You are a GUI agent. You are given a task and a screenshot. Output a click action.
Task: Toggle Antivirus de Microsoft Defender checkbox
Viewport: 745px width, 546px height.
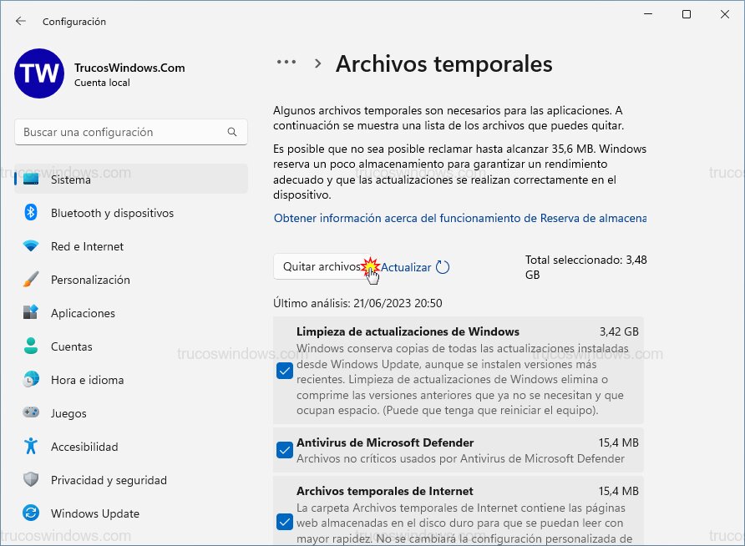pos(285,450)
